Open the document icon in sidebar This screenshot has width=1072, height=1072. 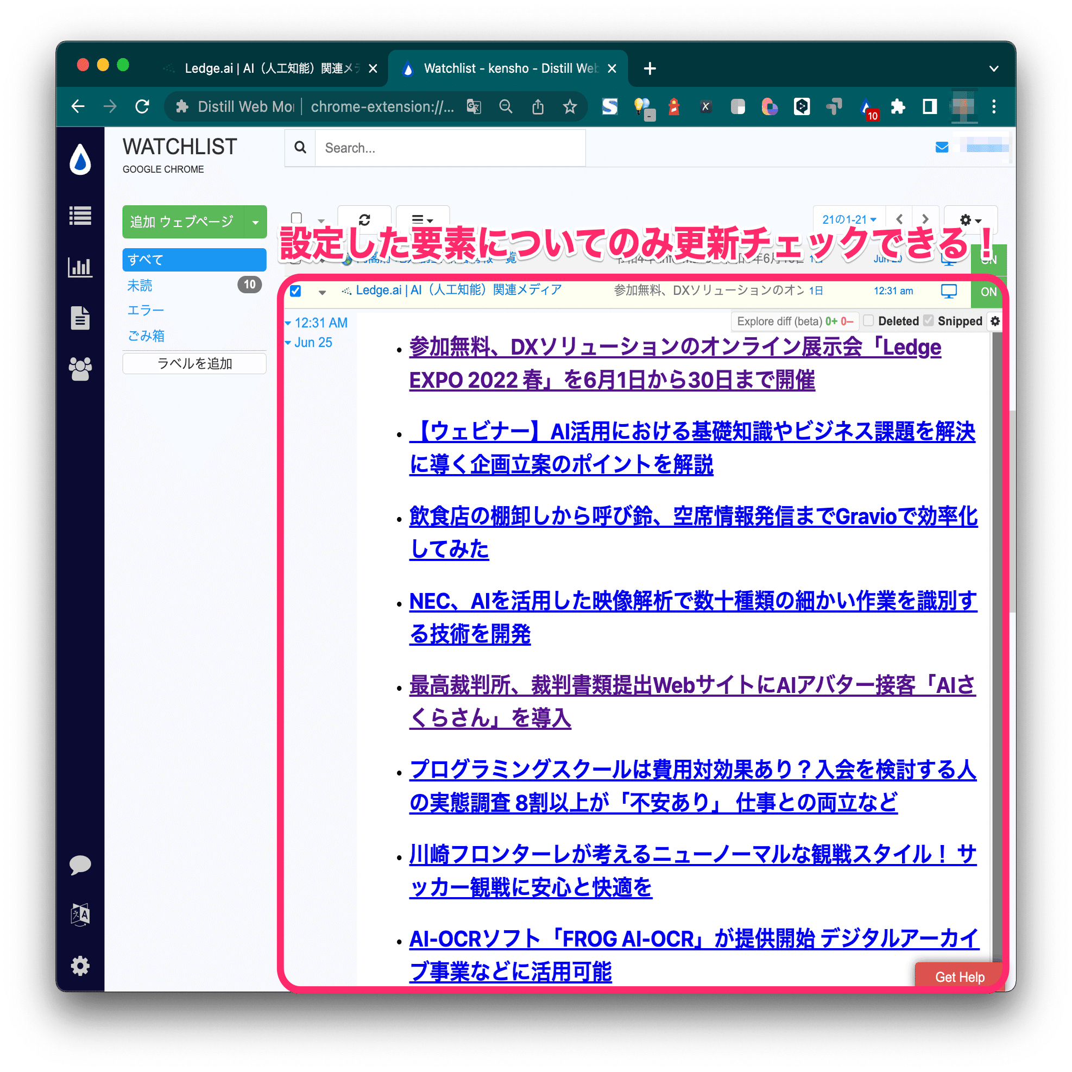point(80,318)
